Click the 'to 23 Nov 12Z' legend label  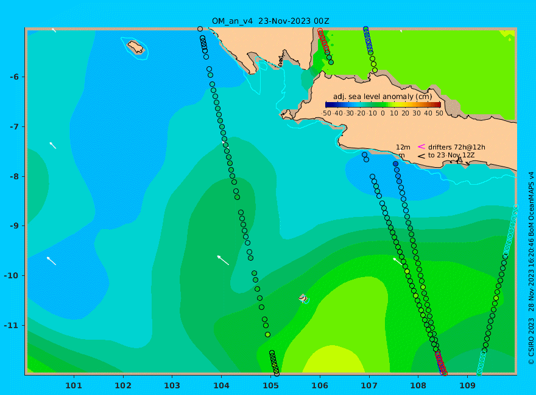(x=451, y=155)
